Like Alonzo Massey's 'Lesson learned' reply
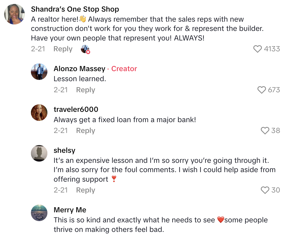Screen dimensions: 288x235 (x=262, y=90)
